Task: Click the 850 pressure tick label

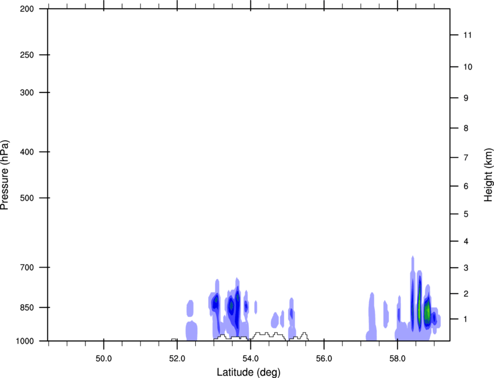Action: 27,308
